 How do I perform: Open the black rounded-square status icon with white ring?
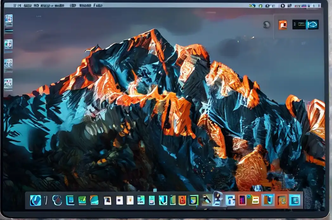(283, 6)
